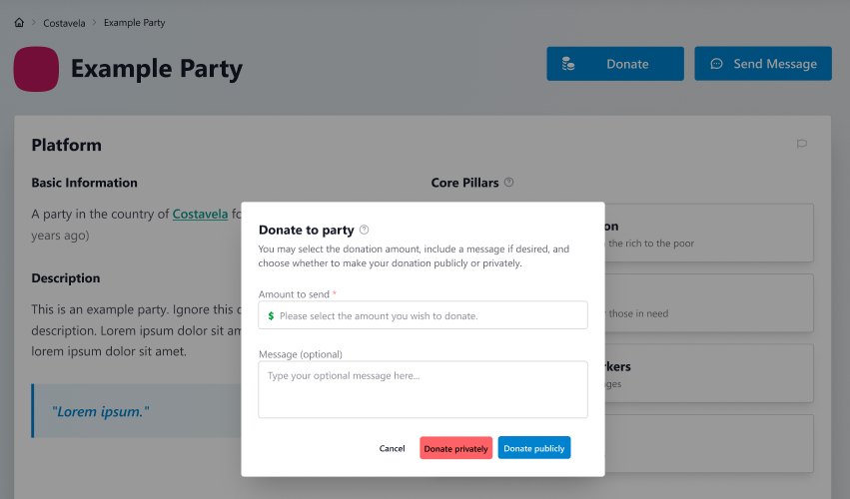Click the help icon beside Donate to party
The width and height of the screenshot is (850, 499).
click(365, 230)
